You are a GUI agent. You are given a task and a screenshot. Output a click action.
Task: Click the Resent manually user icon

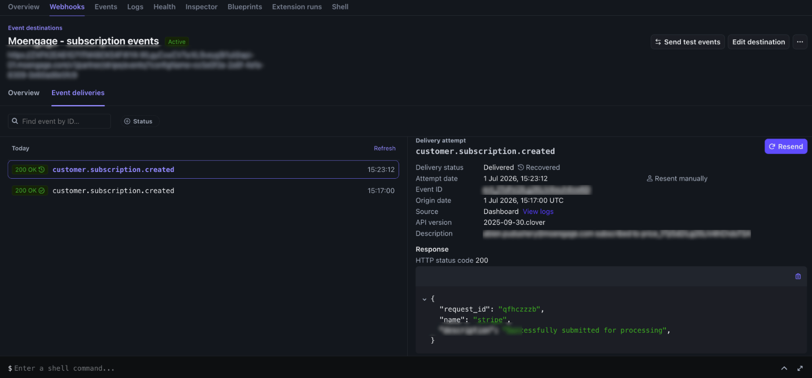coord(649,179)
